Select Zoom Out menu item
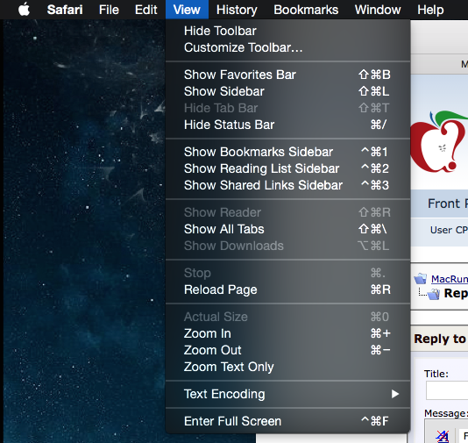Image resolution: width=468 pixels, height=443 pixels. [x=287, y=350]
